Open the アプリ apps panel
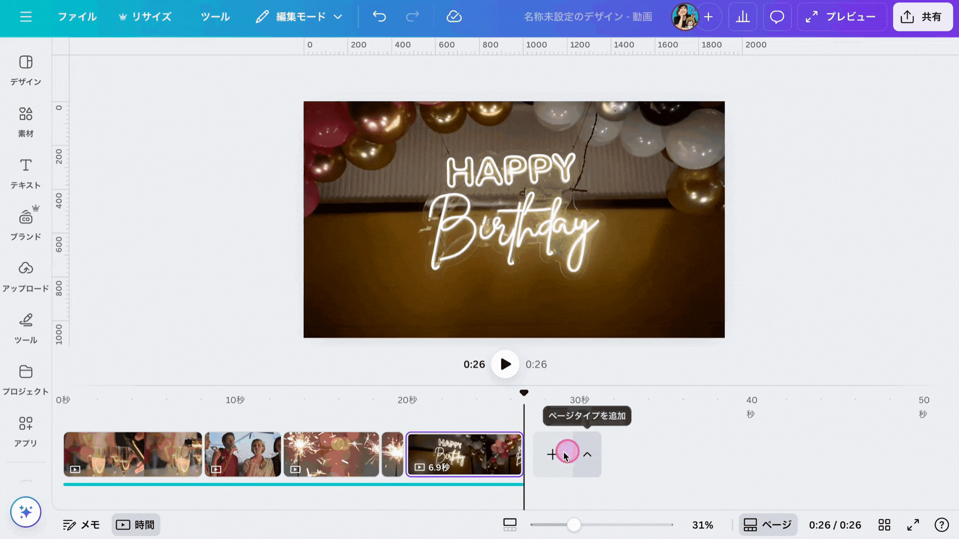Viewport: 959px width, 539px height. point(25,431)
